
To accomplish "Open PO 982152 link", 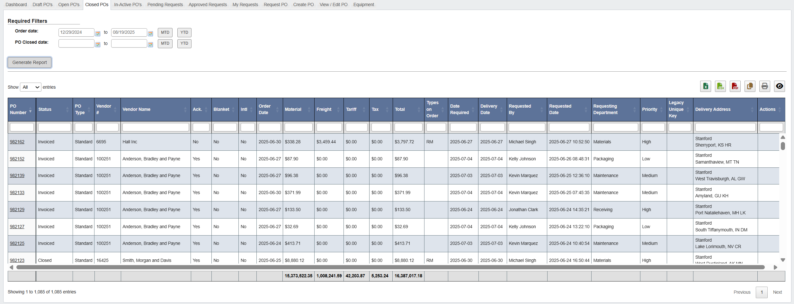I will [x=17, y=159].
